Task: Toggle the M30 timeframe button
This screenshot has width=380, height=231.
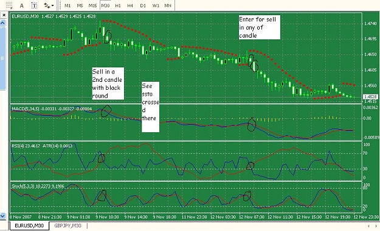Action: coord(105,5)
